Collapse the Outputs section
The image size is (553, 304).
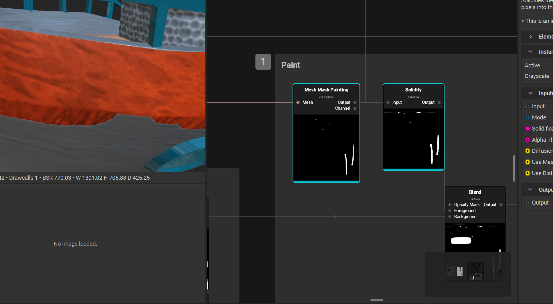tap(530, 190)
